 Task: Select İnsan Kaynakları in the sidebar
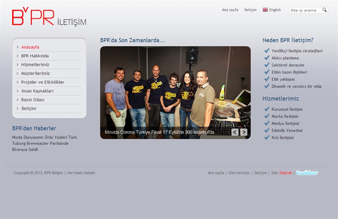coord(37,91)
